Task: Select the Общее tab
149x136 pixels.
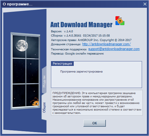Action: coord(44,108)
